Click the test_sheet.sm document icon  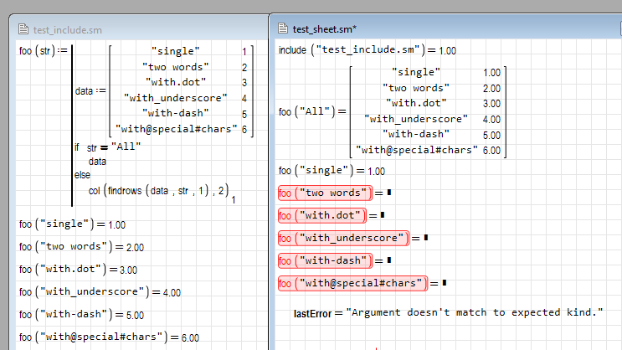click(283, 28)
